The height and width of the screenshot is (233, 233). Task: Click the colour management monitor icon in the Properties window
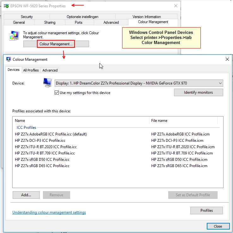(x=14, y=35)
